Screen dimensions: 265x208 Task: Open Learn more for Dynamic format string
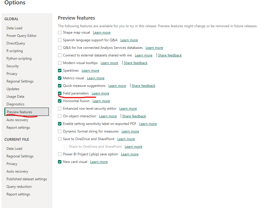tap(130, 131)
